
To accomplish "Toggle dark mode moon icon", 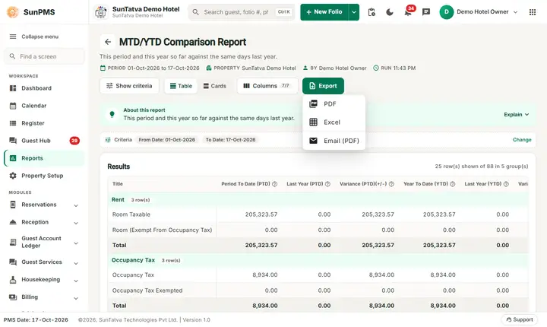I will [390, 12].
